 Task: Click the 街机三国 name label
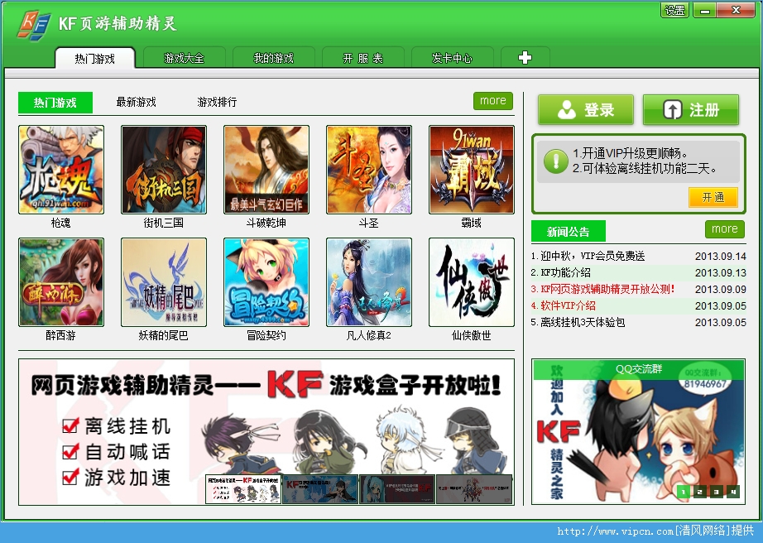click(x=164, y=223)
